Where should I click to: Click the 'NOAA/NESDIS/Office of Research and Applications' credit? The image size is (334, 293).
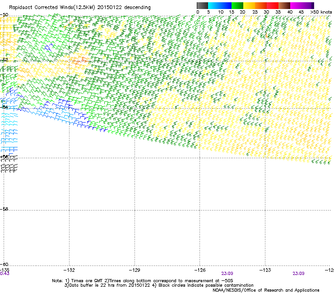266,290
